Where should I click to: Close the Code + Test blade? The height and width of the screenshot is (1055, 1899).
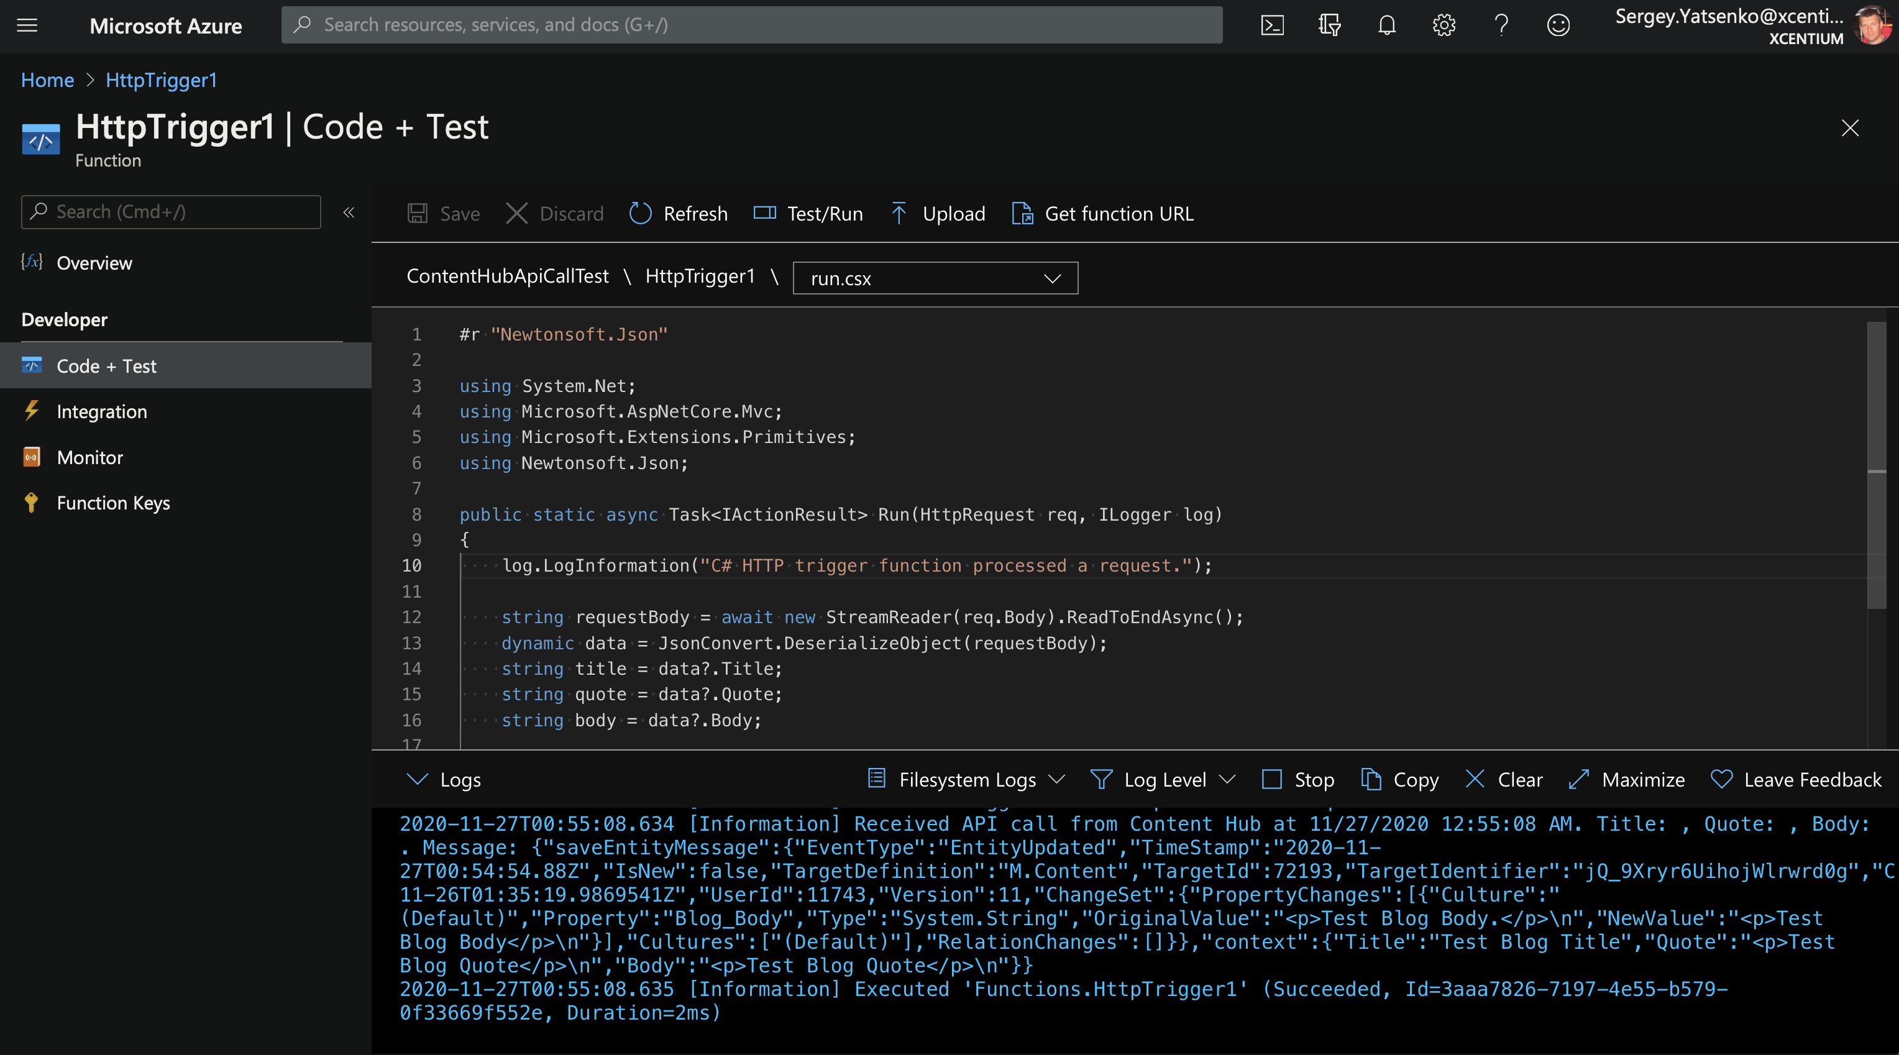(x=1850, y=127)
